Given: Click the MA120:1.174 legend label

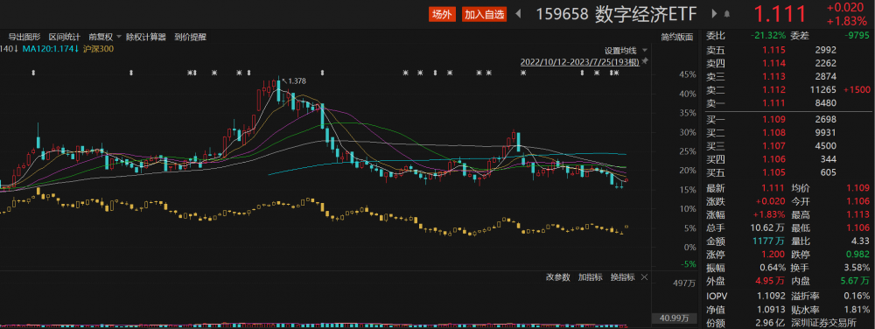Looking at the screenshot, I should 50,49.
